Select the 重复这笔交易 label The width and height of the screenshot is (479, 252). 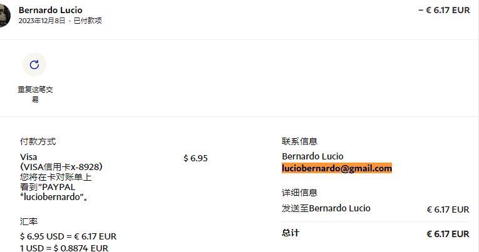[35, 94]
